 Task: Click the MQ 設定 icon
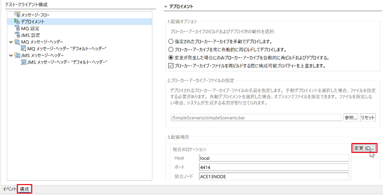tap(17, 28)
